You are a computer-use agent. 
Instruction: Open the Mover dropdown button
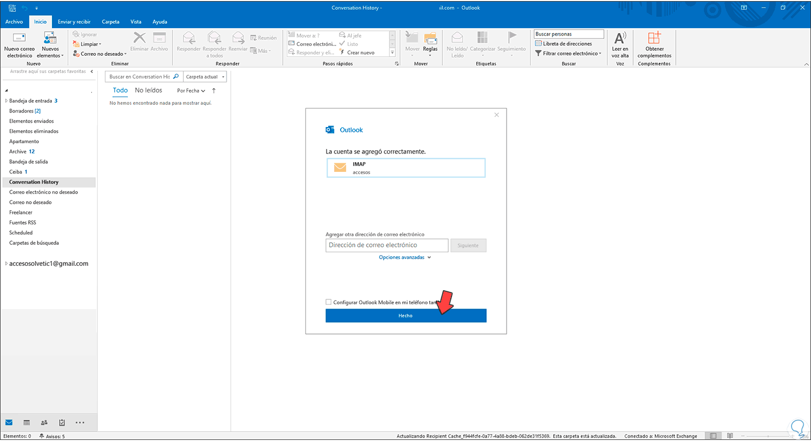413,44
